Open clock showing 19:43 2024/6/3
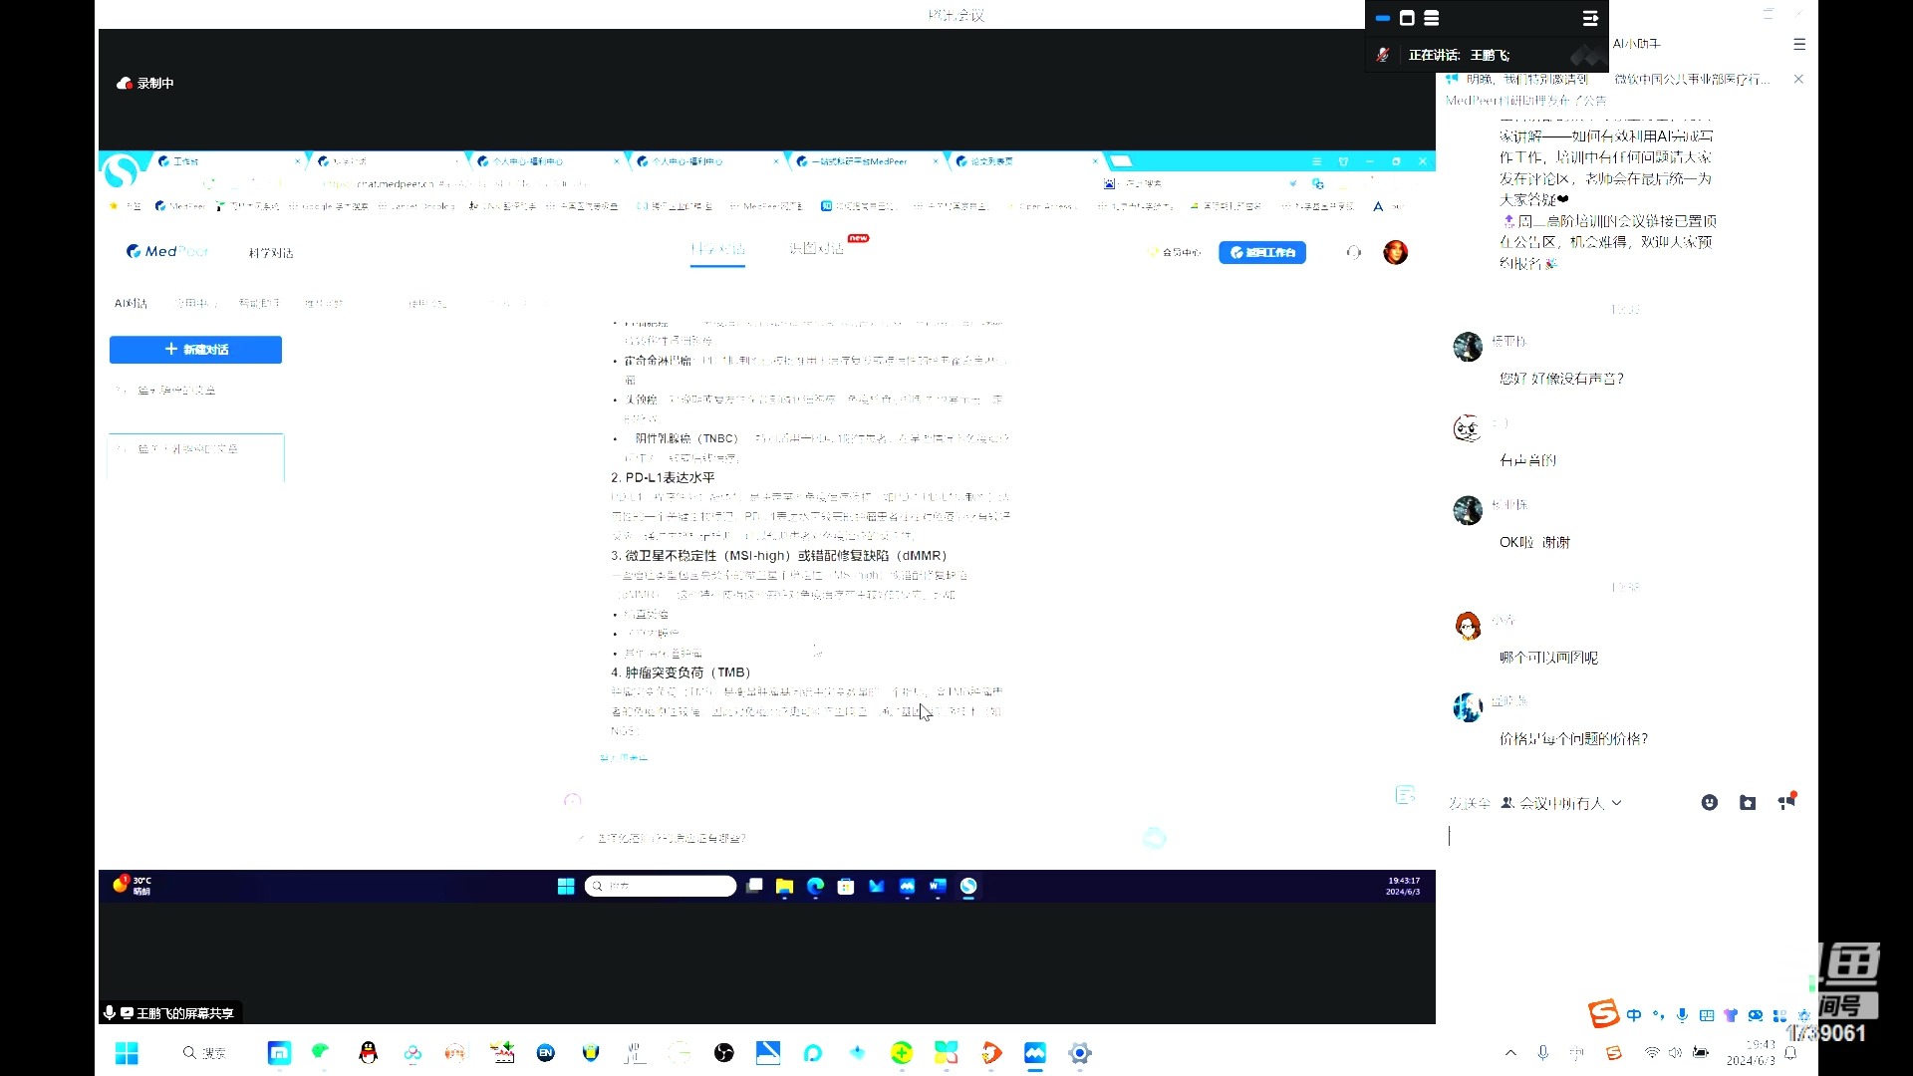 (x=1752, y=1053)
